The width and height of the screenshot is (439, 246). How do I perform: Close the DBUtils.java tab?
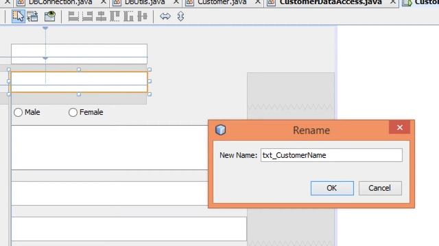[x=176, y=2]
